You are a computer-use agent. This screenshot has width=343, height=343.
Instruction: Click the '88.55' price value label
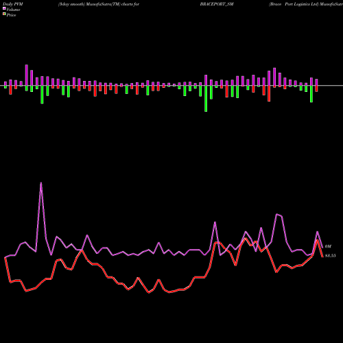tap(330, 256)
